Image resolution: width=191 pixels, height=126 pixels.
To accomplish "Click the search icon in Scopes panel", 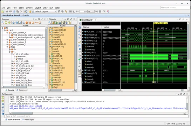I will 3,23.
